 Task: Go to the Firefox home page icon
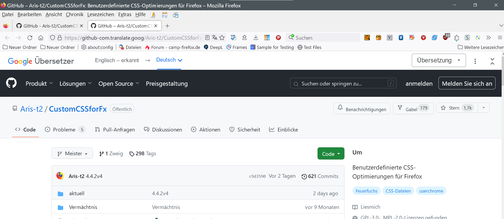click(41, 38)
